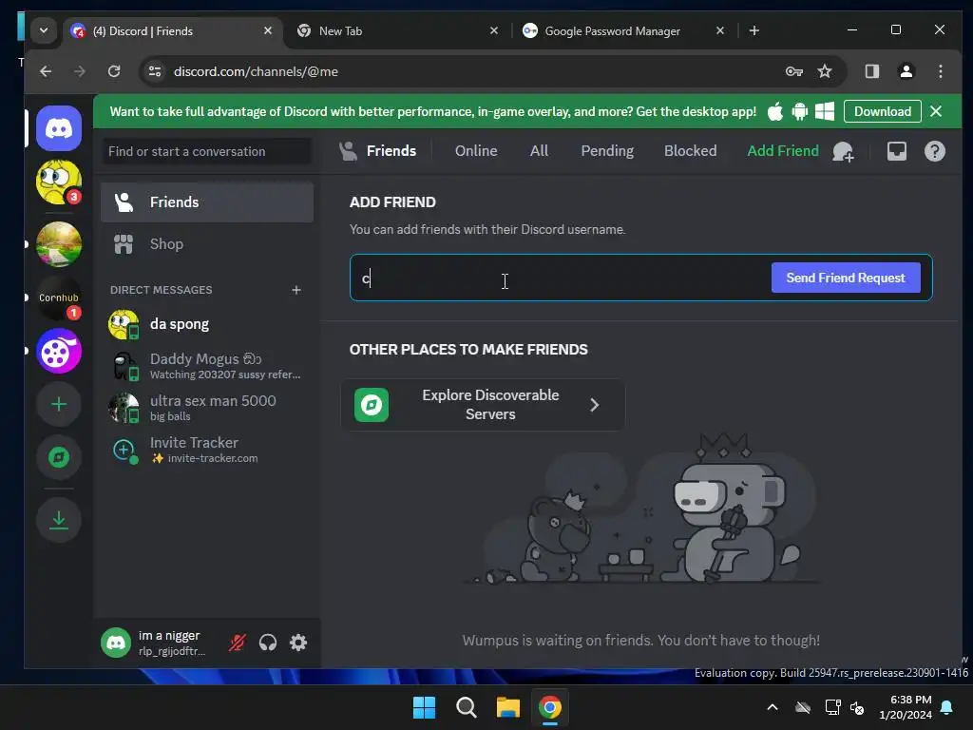Reload the page with refresh icon
The image size is (973, 730).
[114, 71]
